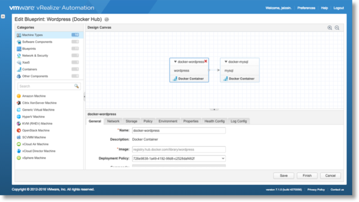The width and height of the screenshot is (359, 202).
Task: Remove docker-wordpress component with red X
Action: (206, 61)
